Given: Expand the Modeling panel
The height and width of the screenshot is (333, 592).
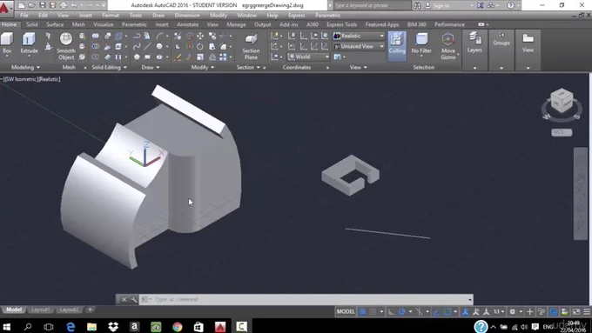Looking at the screenshot, I should tap(25, 67).
